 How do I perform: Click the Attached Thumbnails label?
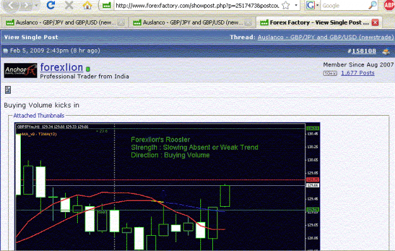point(39,116)
